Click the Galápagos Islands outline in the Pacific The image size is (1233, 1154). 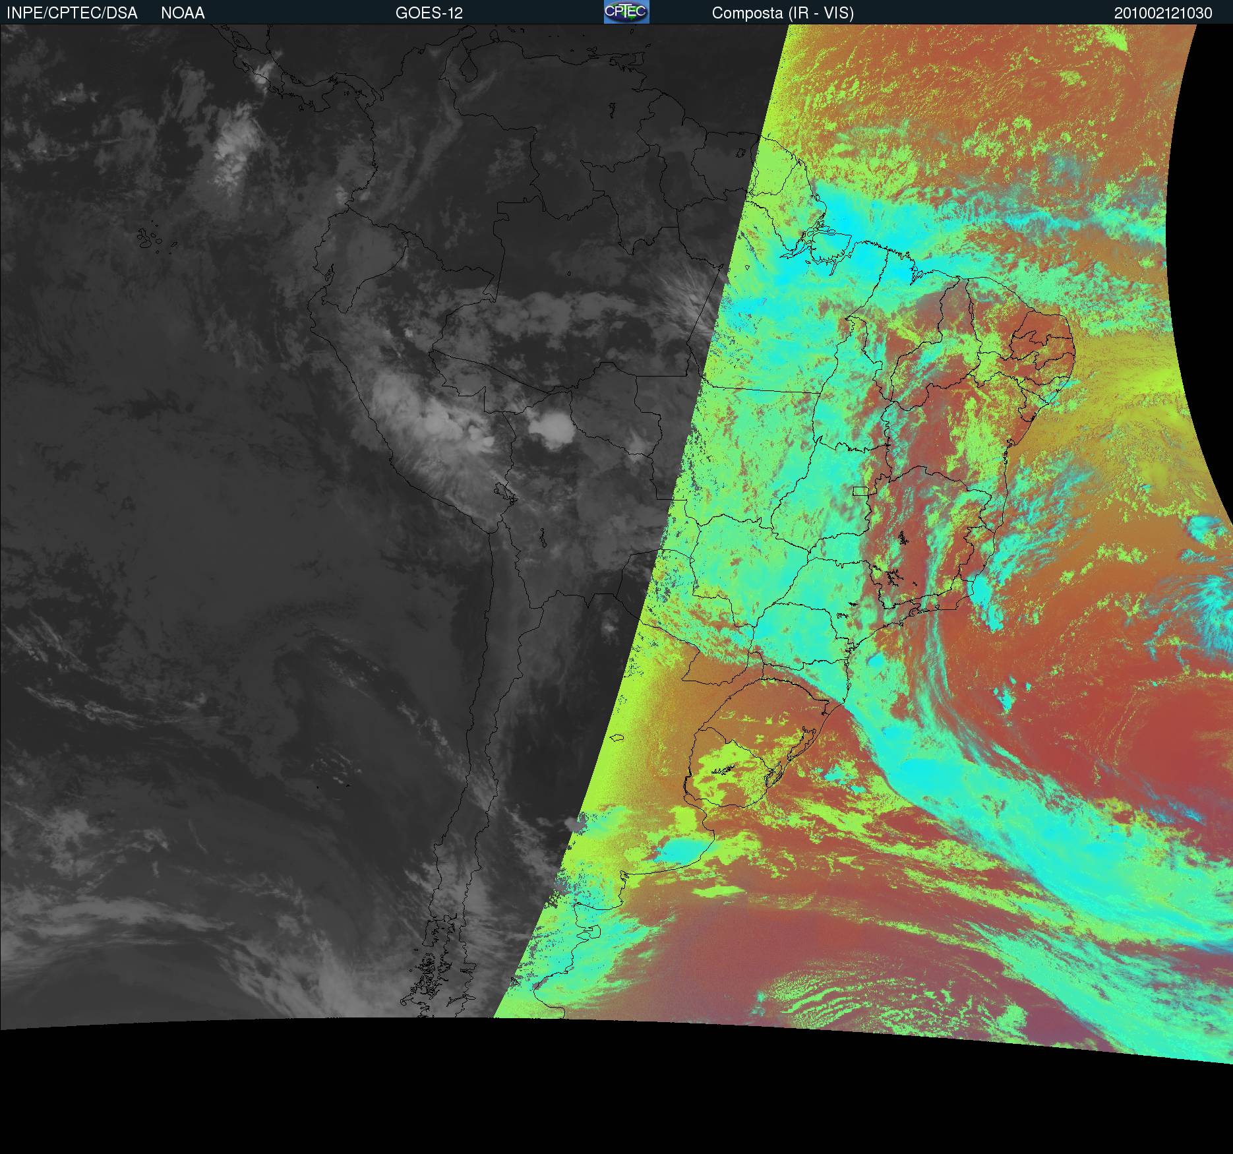(x=150, y=238)
